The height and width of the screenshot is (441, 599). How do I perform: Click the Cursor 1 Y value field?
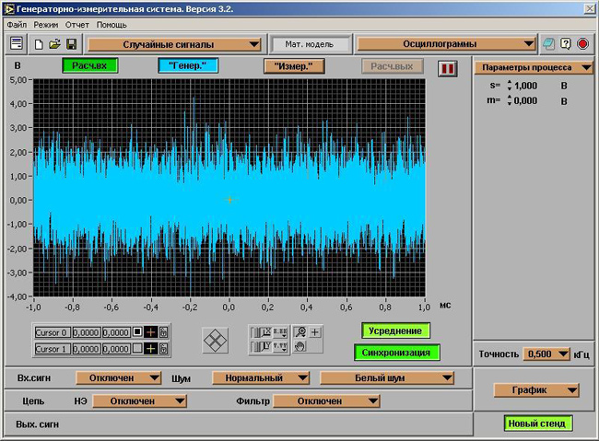click(x=116, y=349)
